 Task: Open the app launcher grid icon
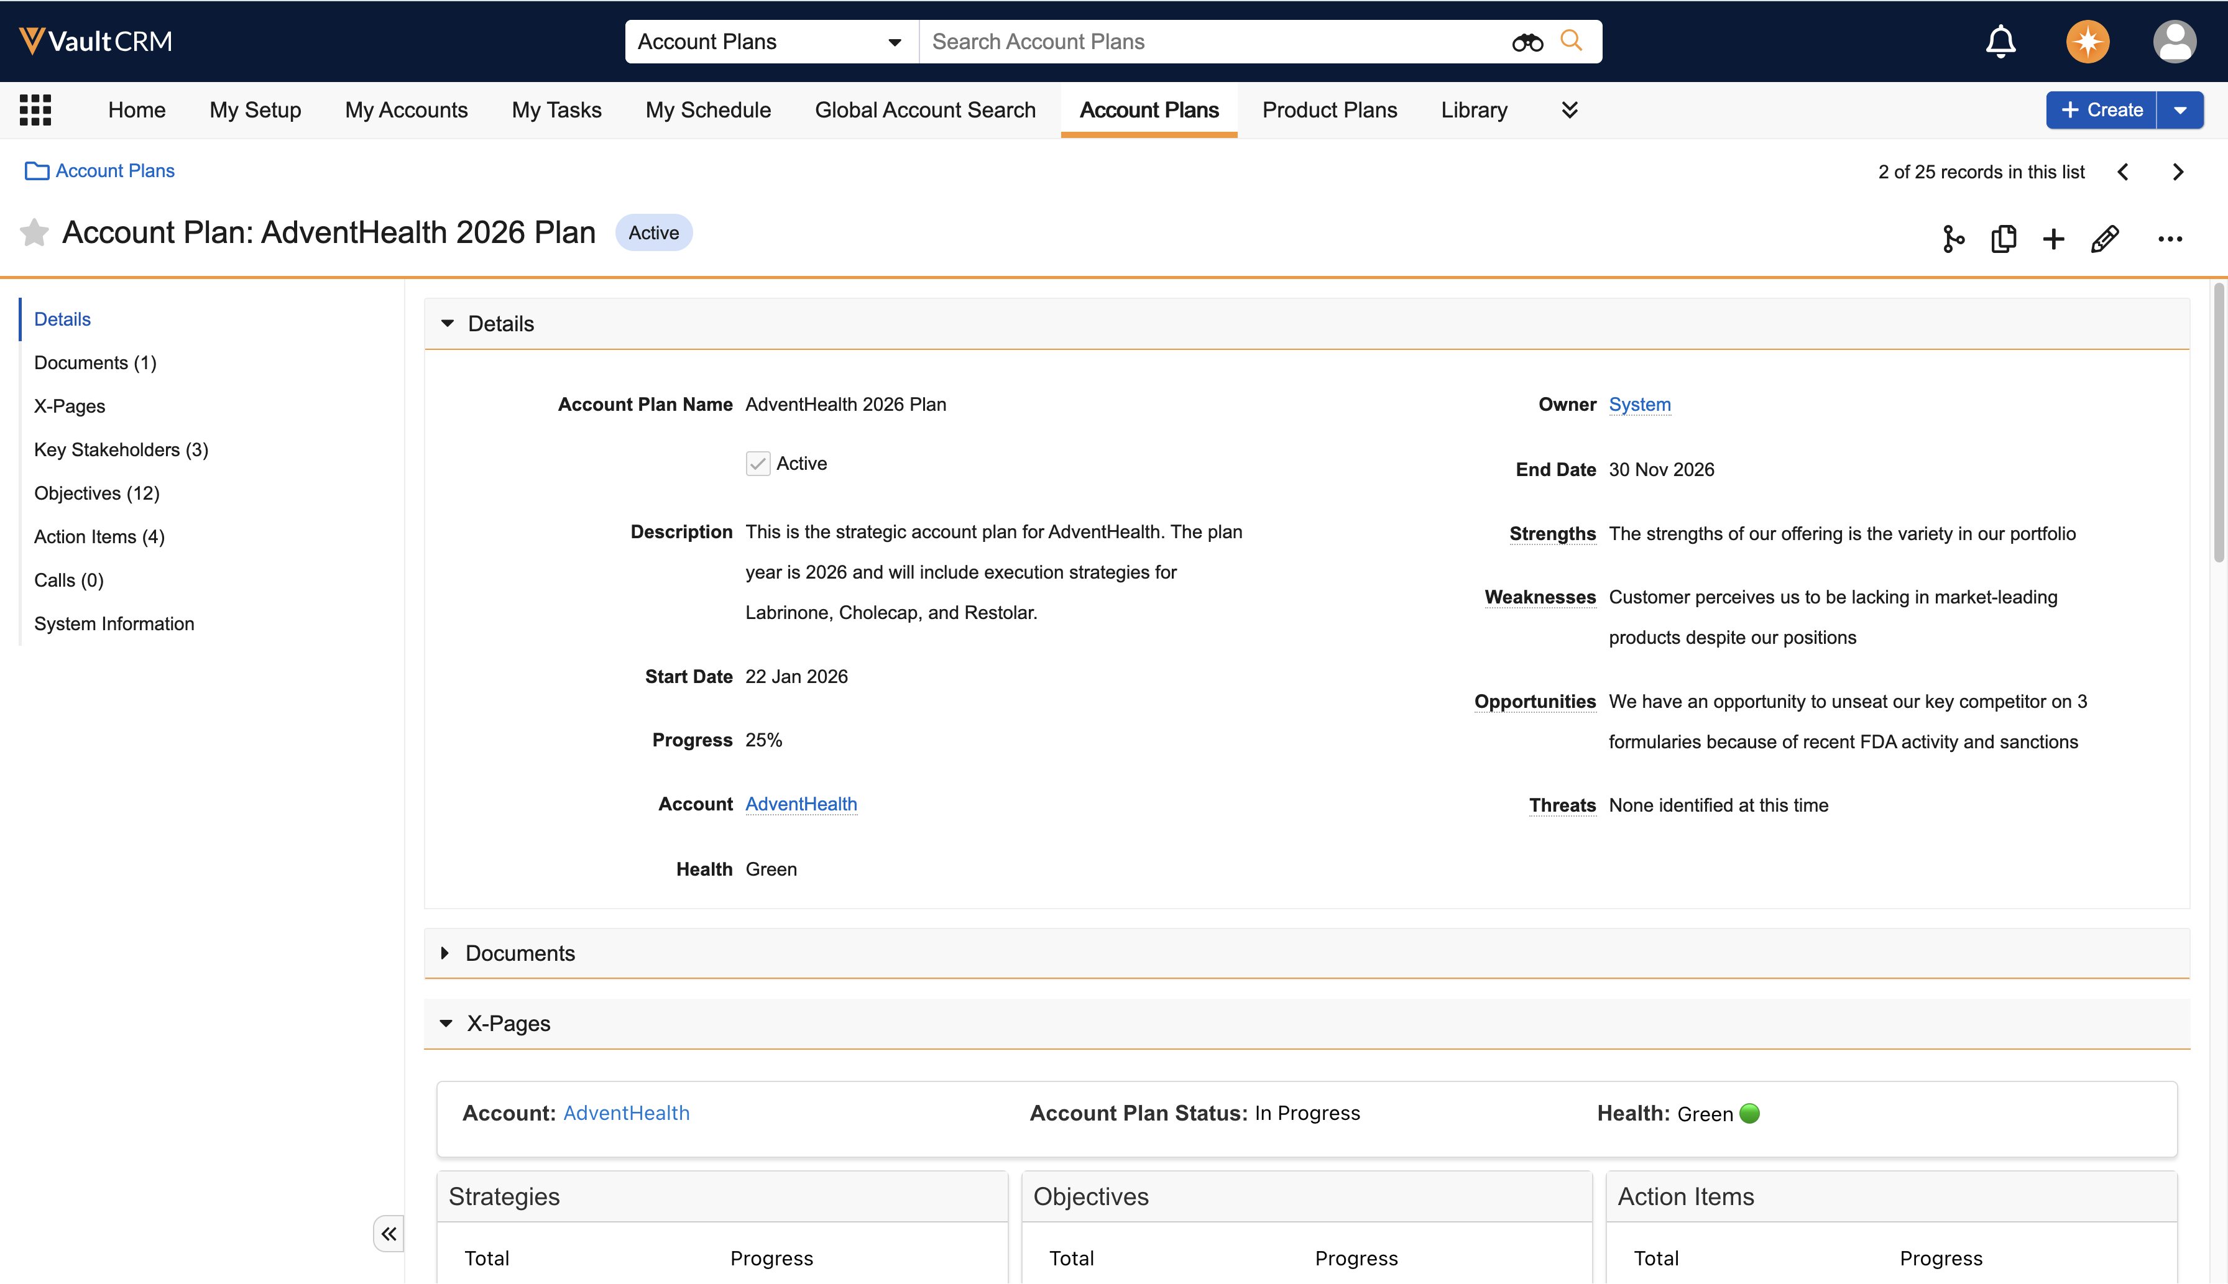[35, 110]
